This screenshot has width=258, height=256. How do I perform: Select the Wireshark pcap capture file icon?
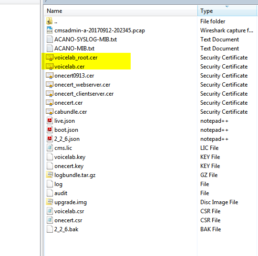(x=50, y=30)
